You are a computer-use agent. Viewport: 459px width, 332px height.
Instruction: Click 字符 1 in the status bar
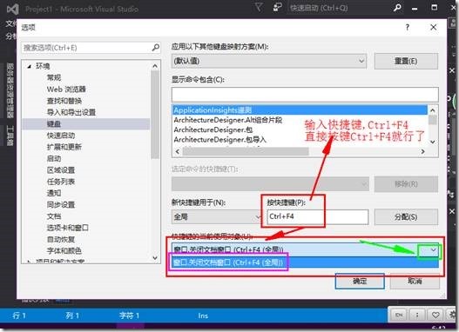click(x=130, y=315)
